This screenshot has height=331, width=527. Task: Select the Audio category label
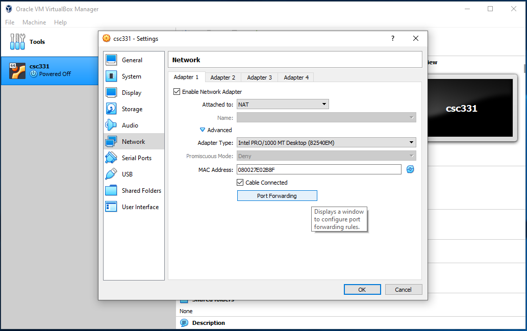pos(130,125)
